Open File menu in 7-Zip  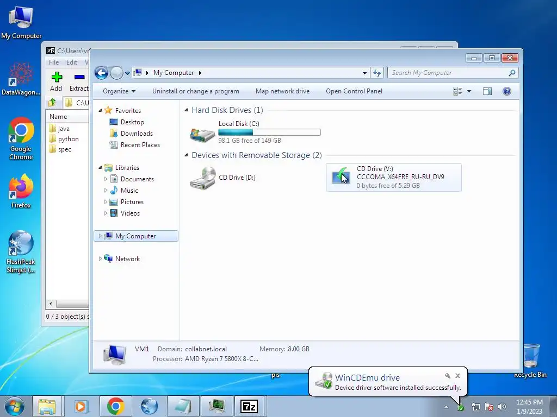(54, 62)
